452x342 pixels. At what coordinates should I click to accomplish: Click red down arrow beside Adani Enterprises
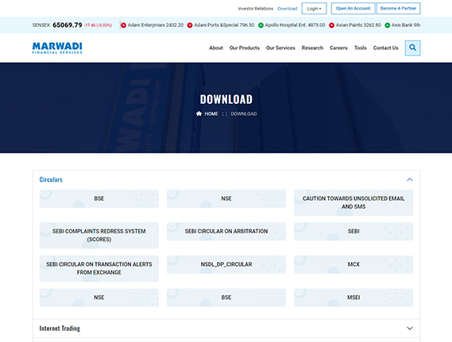pos(123,25)
